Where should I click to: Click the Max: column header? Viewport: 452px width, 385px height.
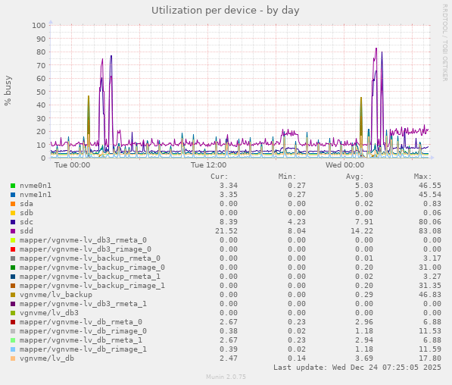[x=423, y=177]
